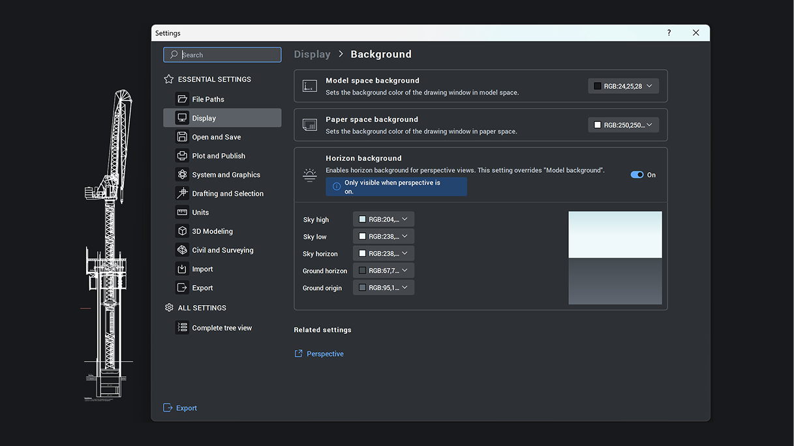Image resolution: width=794 pixels, height=446 pixels.
Task: Open Complete tree view
Action: [222, 328]
